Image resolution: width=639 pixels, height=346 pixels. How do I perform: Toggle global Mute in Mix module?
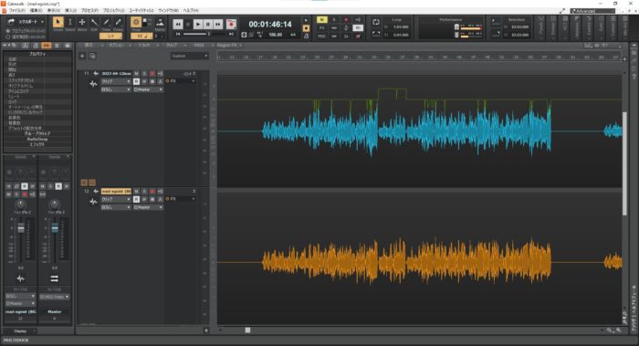coord(321,19)
